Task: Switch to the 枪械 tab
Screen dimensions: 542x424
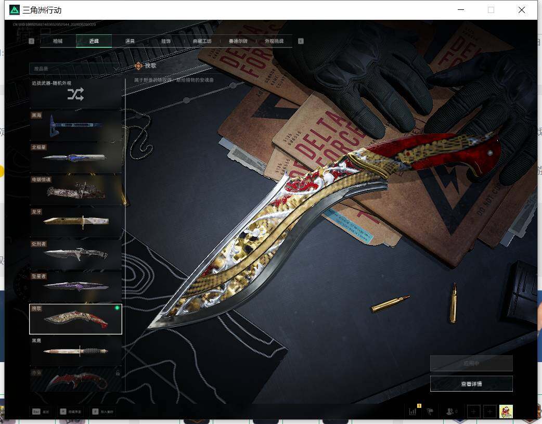Action: pos(58,41)
